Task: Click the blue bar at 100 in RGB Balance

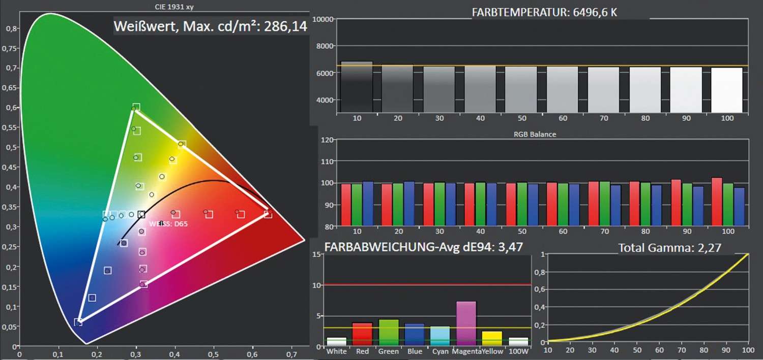Action: click(x=739, y=207)
